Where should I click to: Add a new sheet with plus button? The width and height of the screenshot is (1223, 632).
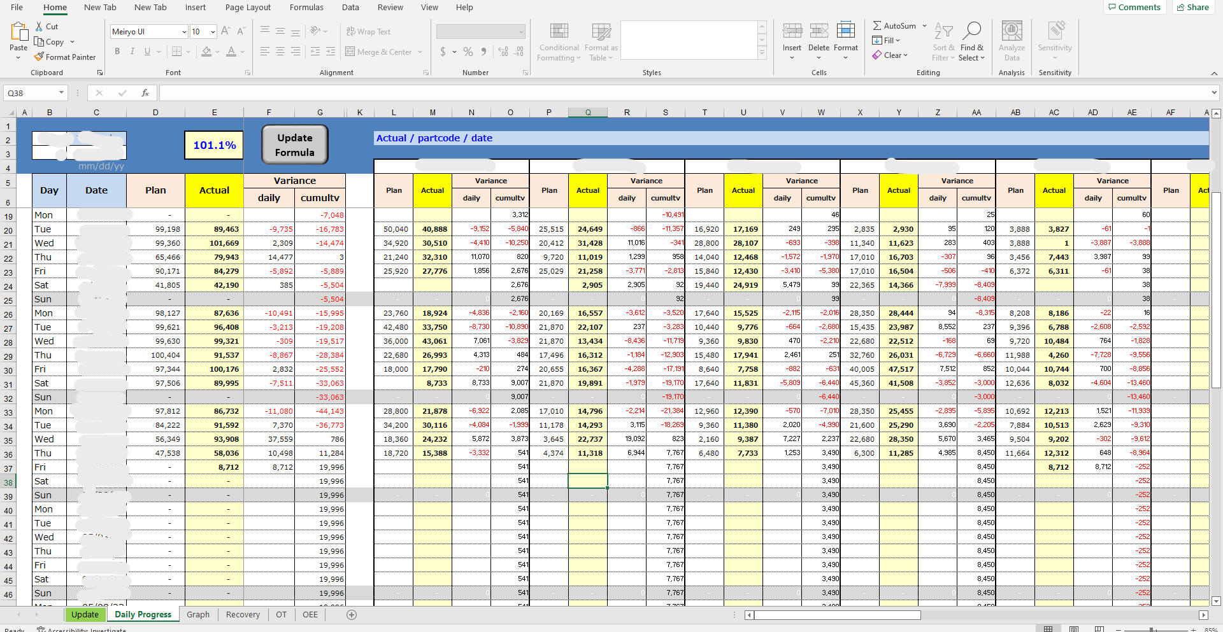pyautogui.click(x=352, y=615)
